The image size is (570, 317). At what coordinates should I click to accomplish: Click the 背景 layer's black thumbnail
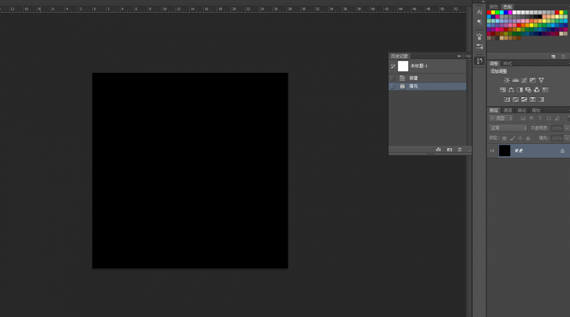pyautogui.click(x=505, y=150)
